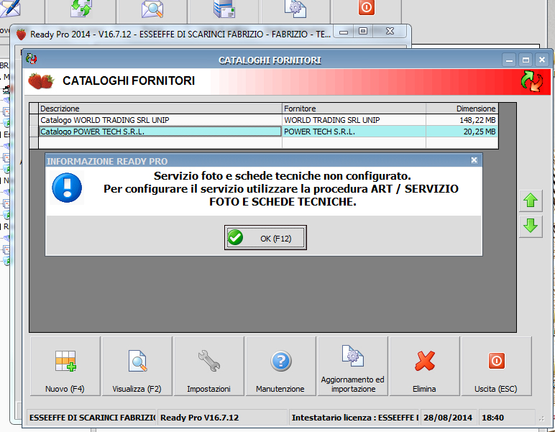This screenshot has height=432, width=555.
Task: Click row selector of Catalogo POWER TECH row
Action: pos(34,132)
